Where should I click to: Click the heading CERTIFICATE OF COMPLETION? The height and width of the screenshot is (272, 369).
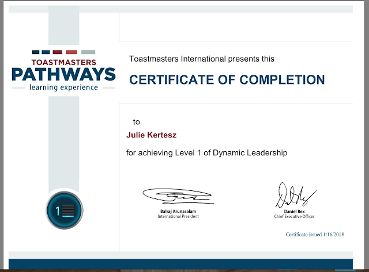pyautogui.click(x=227, y=79)
